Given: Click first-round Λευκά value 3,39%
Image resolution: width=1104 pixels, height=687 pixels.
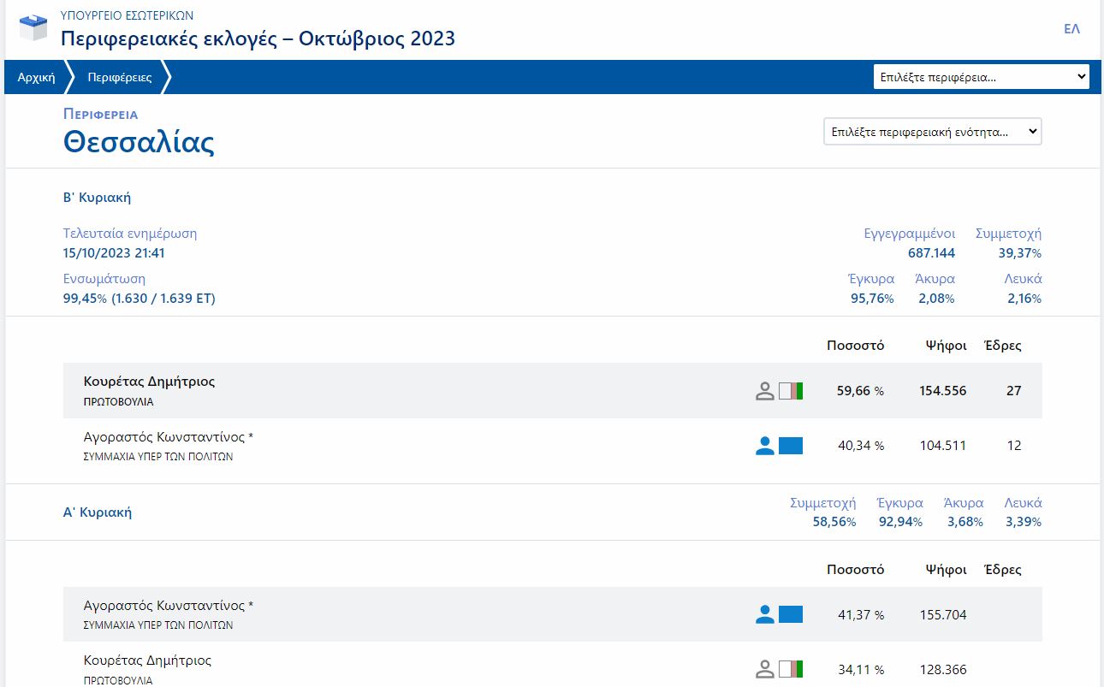Looking at the screenshot, I should (1024, 522).
